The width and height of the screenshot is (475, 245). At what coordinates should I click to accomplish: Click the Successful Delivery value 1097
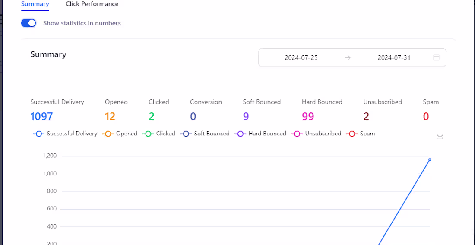click(x=41, y=116)
